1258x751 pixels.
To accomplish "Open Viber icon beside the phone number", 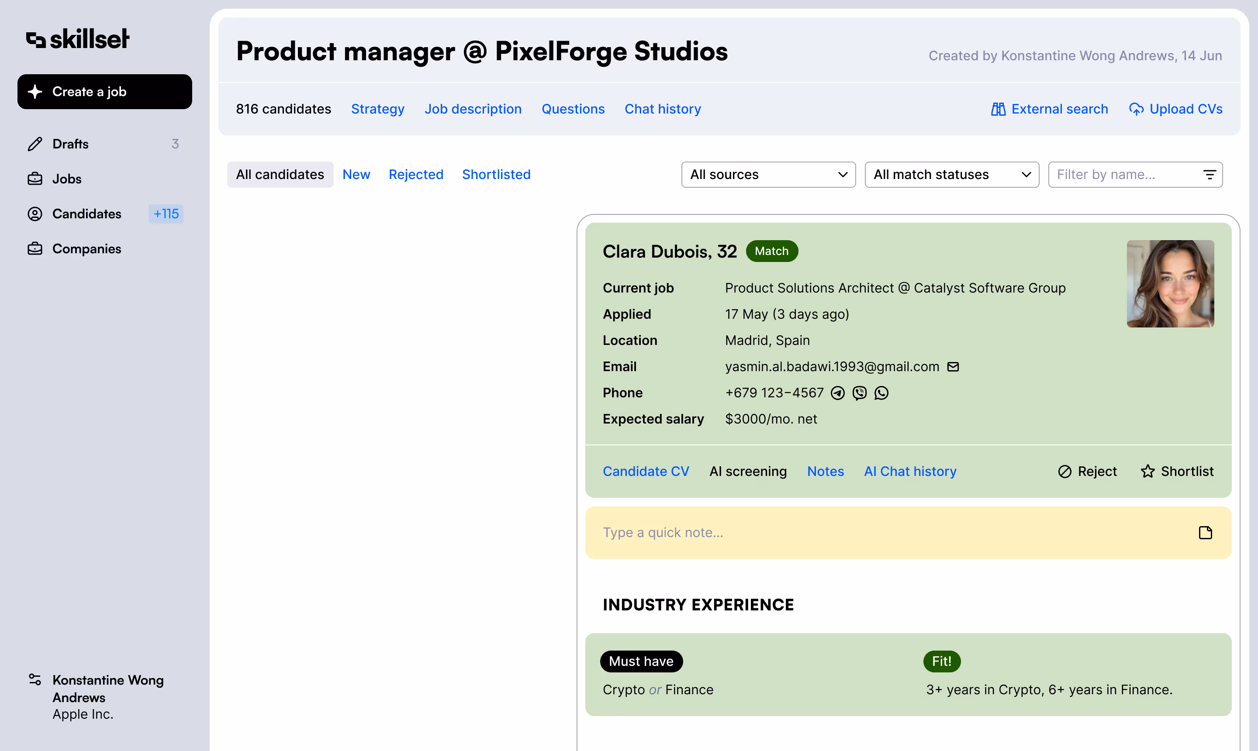I will pyautogui.click(x=860, y=393).
